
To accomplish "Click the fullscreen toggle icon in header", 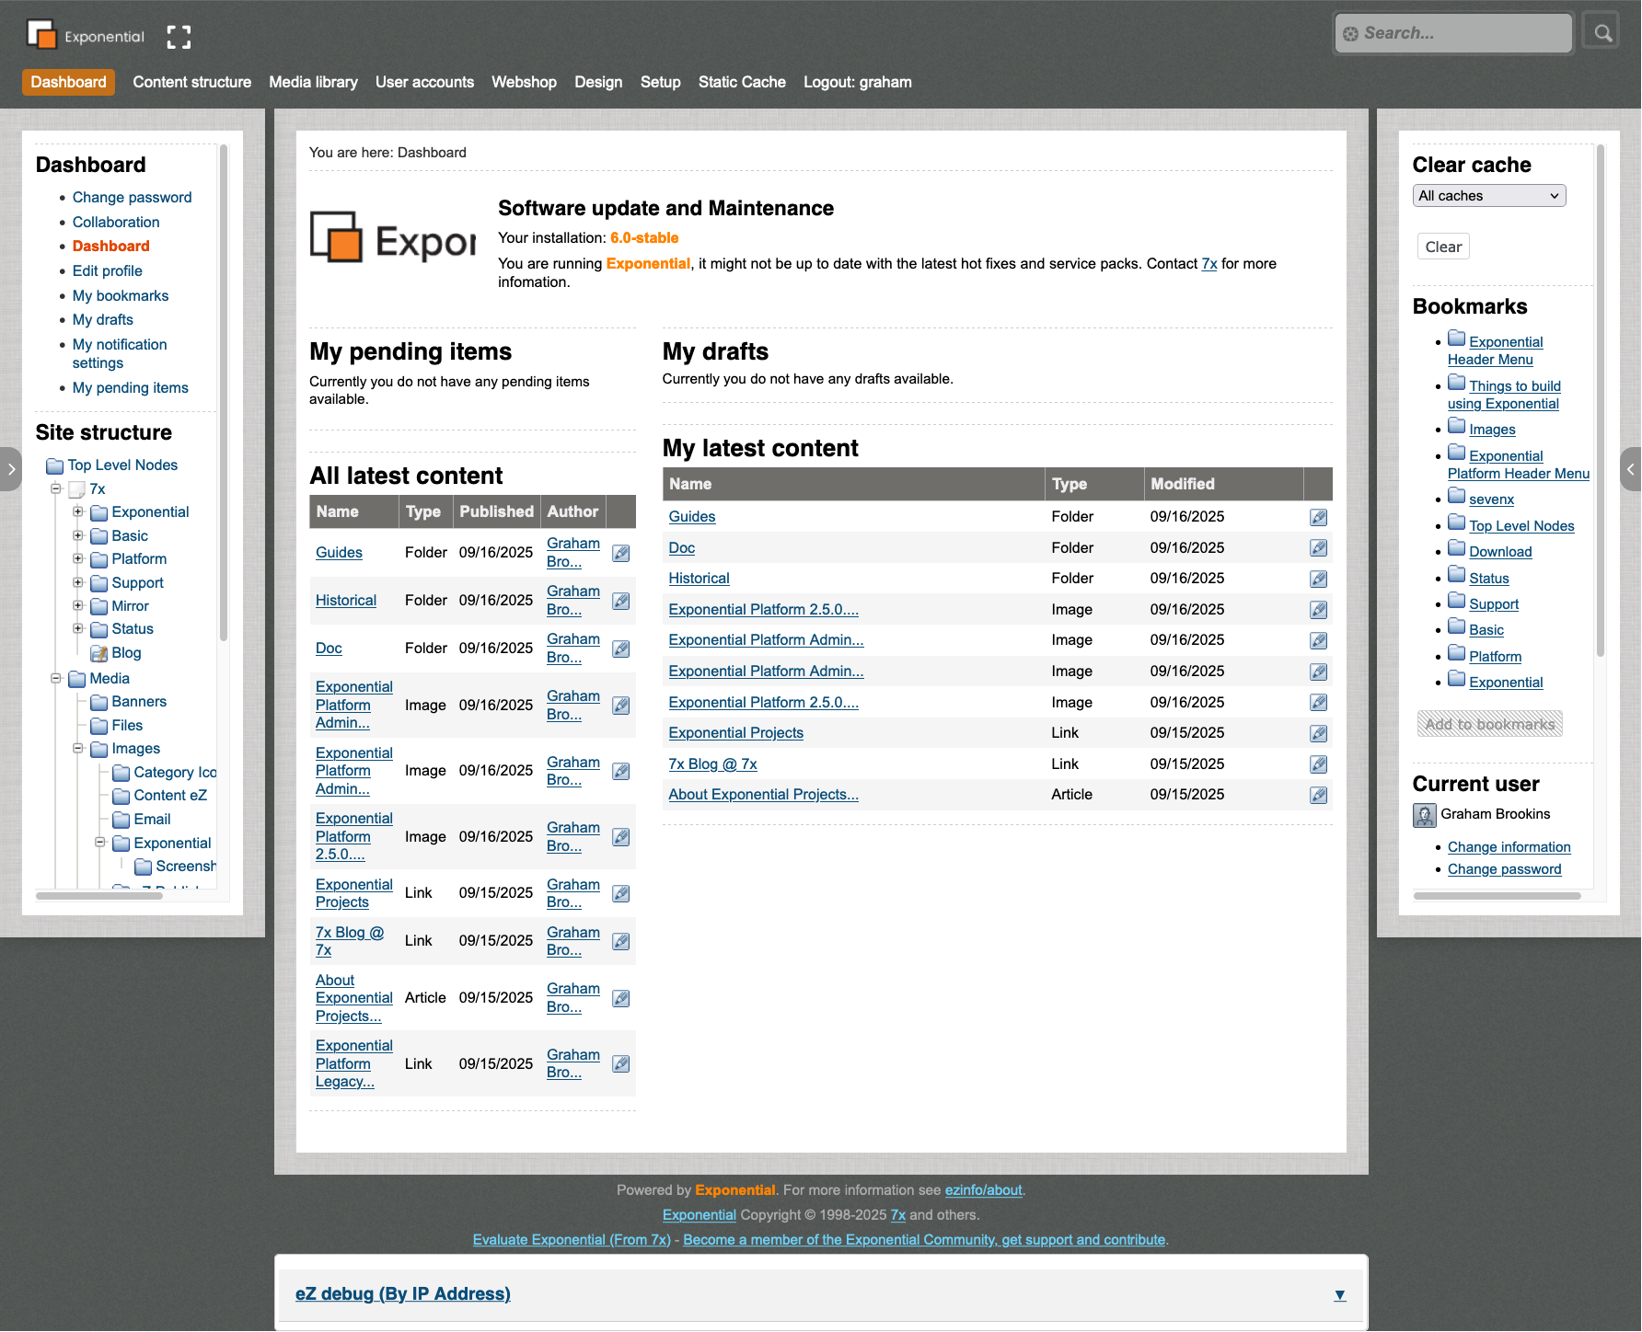I will (x=179, y=37).
